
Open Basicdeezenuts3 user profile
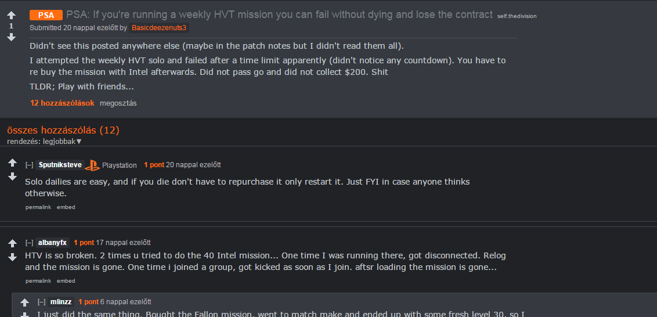coord(159,28)
